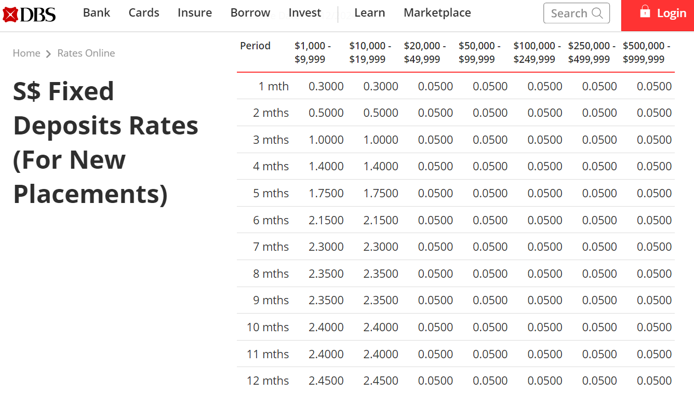Click the padlock icon on Login
This screenshot has height=393, width=694.
coord(645,11)
